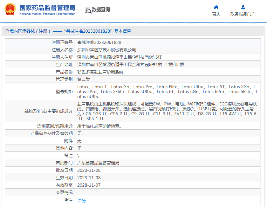Click the 生产地址 label

tap(64, 65)
